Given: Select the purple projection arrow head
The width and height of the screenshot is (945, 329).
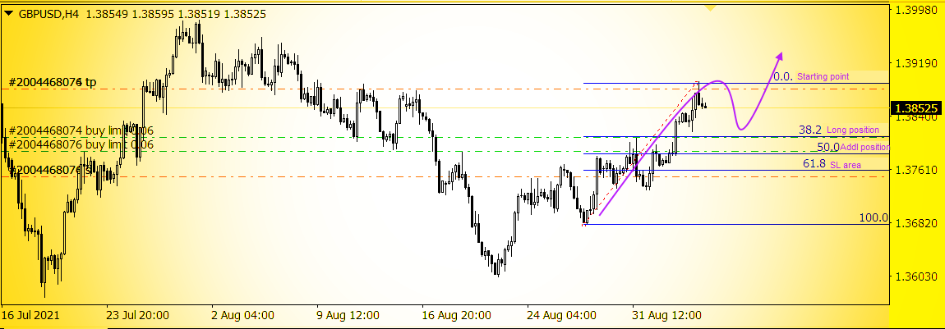Looking at the screenshot, I should pyautogui.click(x=779, y=57).
